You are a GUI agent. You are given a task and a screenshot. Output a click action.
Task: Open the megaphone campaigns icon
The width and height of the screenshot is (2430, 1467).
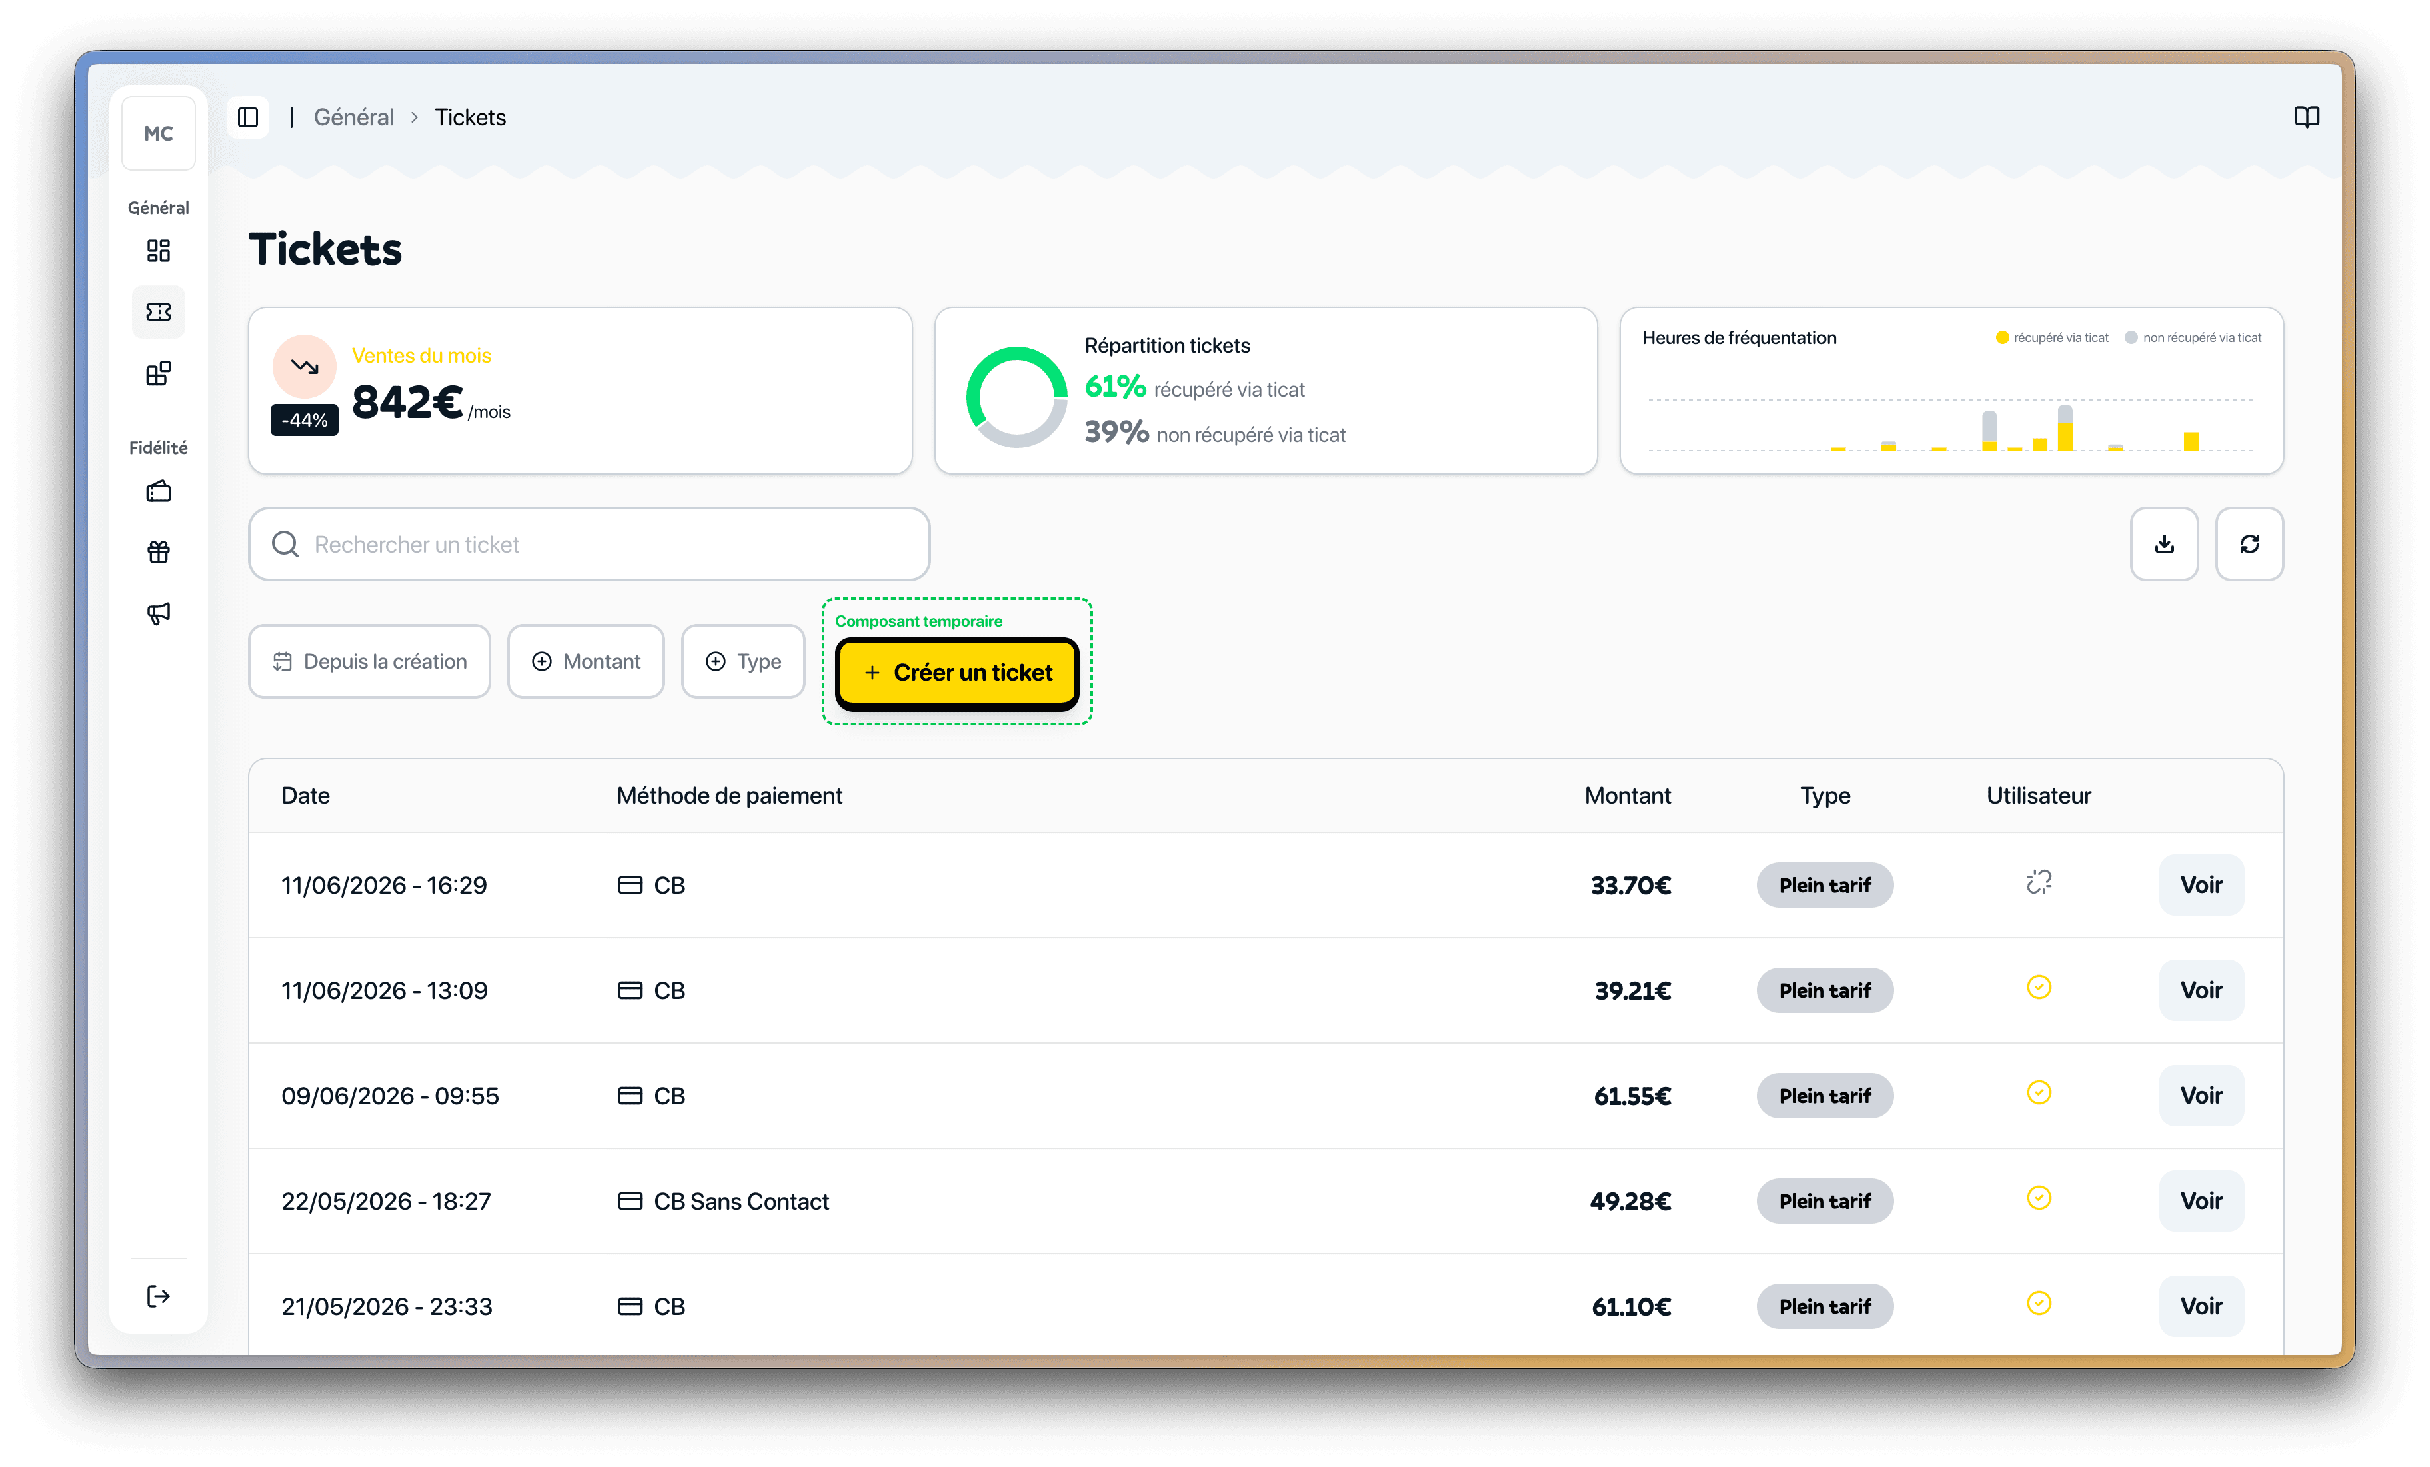click(158, 613)
